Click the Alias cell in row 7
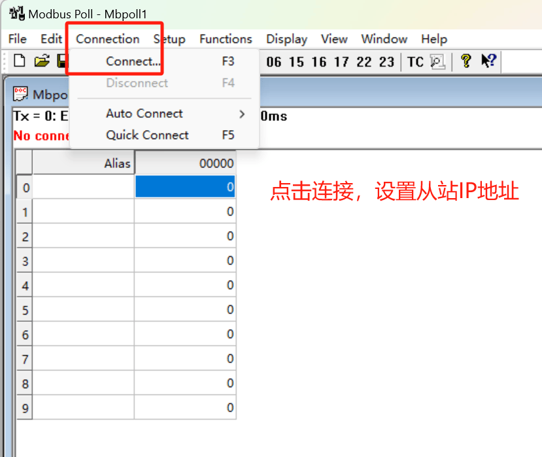The height and width of the screenshot is (457, 542). [x=83, y=358]
